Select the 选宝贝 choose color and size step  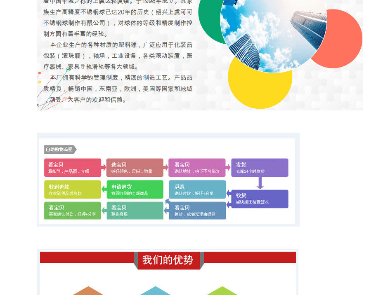tap(135, 168)
